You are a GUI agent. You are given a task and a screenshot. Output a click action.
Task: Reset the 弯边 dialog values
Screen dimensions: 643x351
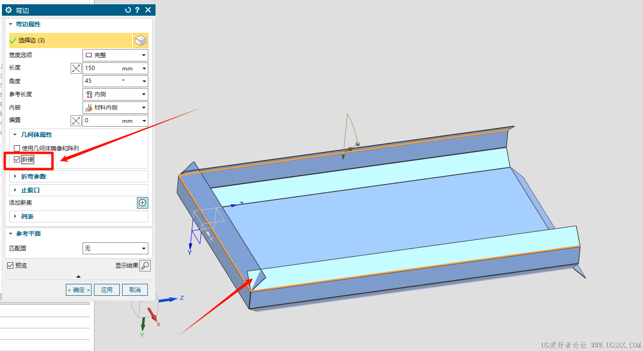coord(127,10)
